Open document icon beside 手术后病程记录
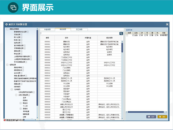 pyautogui.click(x=26, y=62)
